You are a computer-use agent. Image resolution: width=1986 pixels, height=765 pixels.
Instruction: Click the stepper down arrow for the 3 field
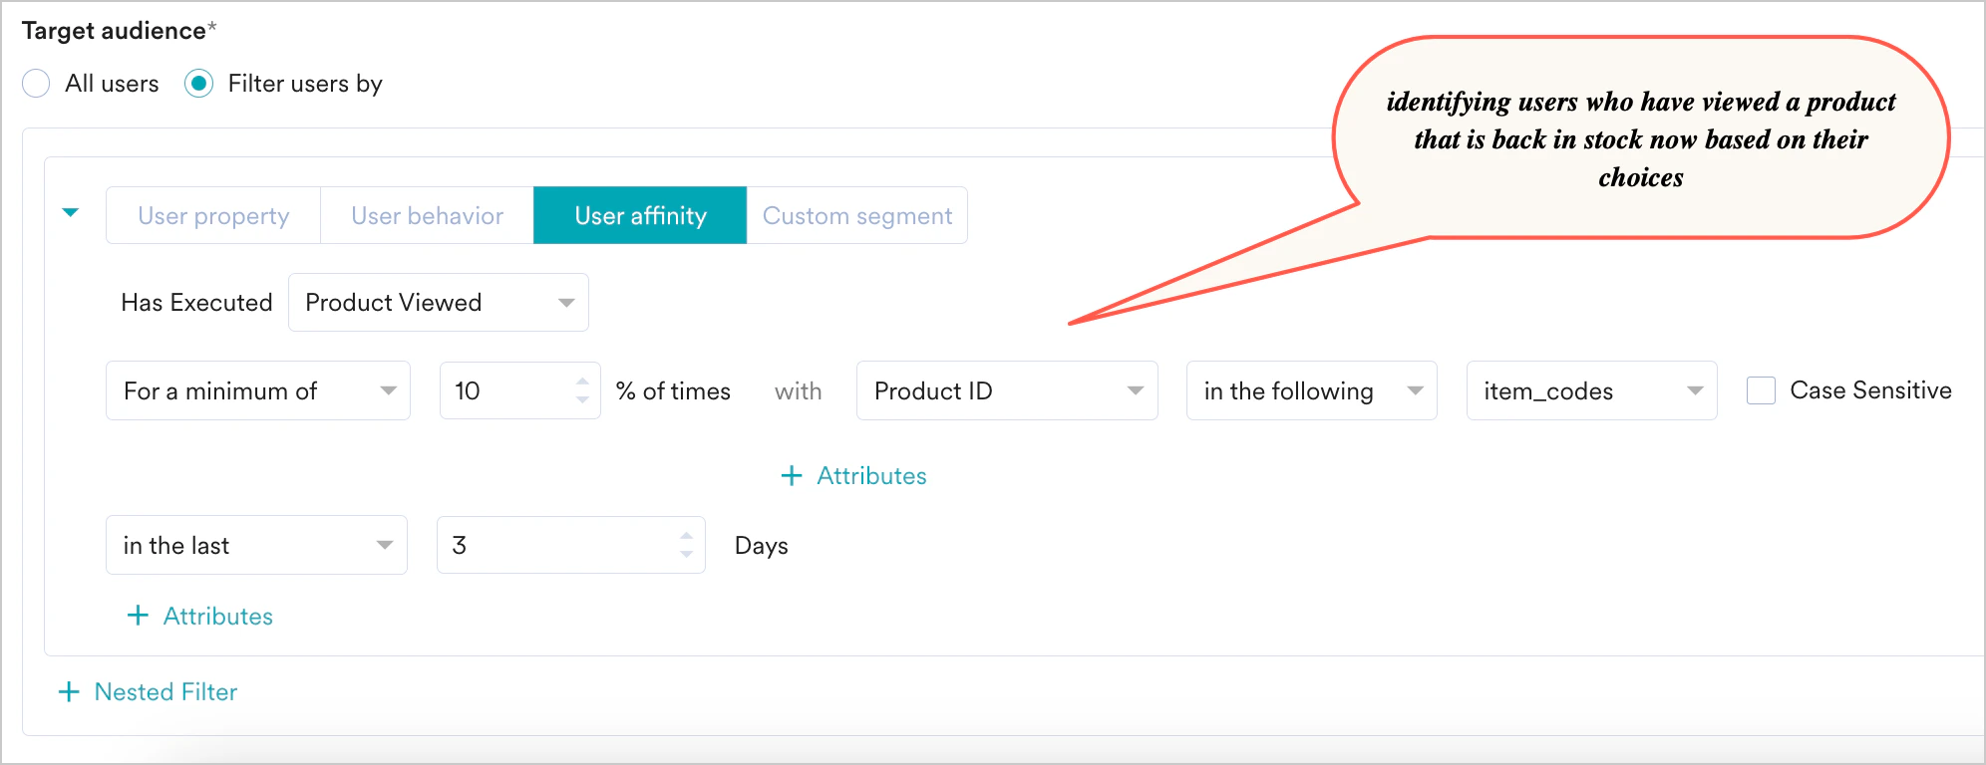(686, 554)
